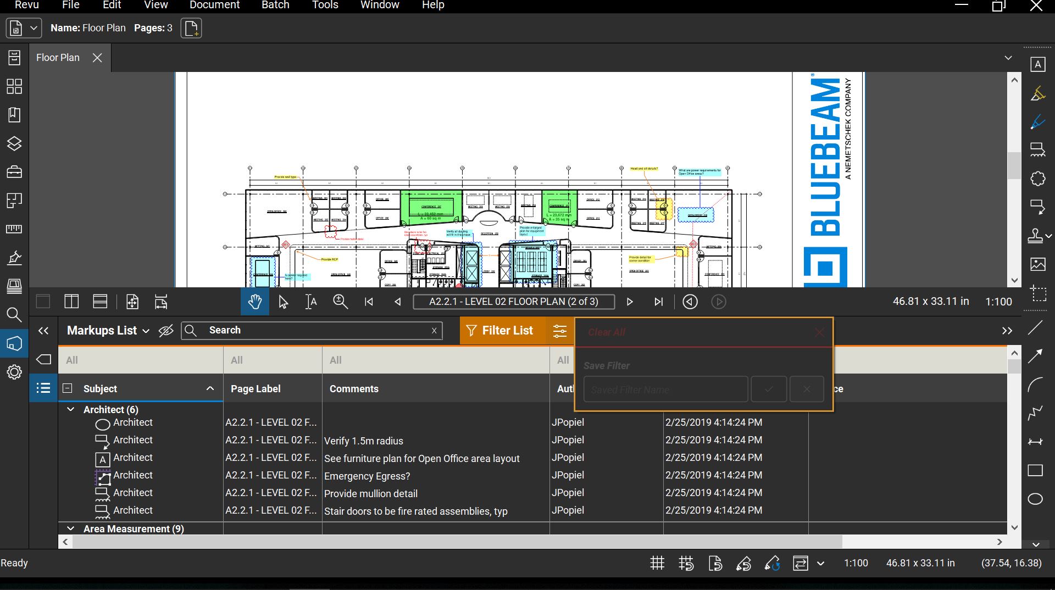
Task: Select the Text Box tool
Action: [1038, 64]
